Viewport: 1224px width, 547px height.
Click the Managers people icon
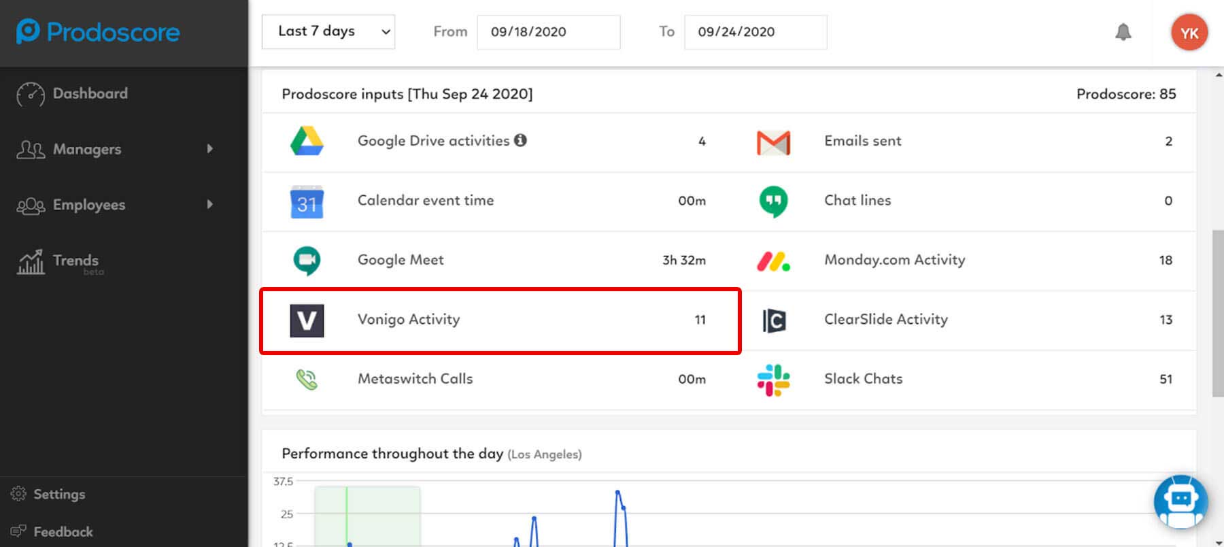click(31, 149)
